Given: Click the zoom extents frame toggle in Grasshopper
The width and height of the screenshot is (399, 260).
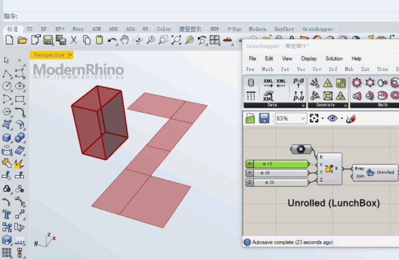Looking at the screenshot, I should point(314,118).
